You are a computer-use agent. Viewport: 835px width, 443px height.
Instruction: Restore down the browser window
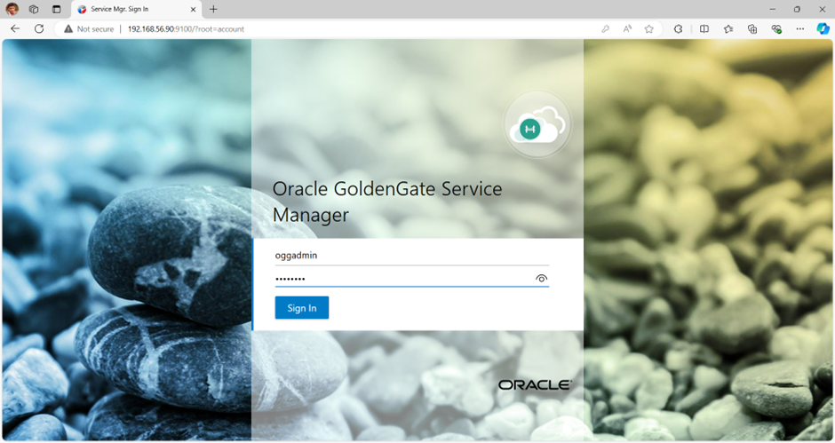(797, 9)
